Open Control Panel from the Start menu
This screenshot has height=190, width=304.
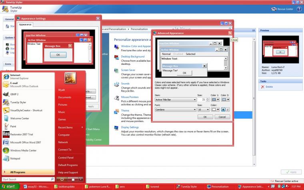point(65,157)
